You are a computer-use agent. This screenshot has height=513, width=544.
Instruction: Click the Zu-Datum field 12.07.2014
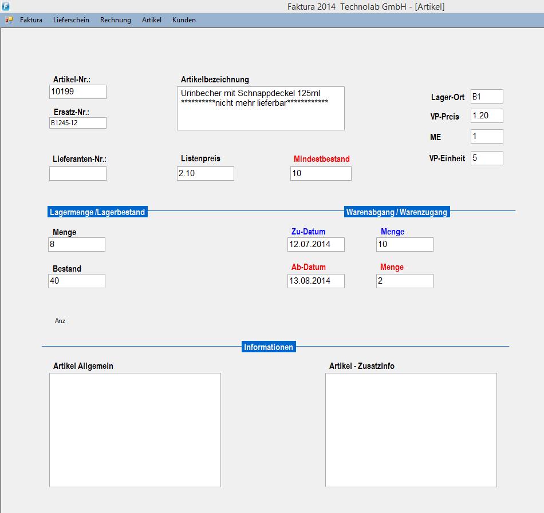pyautogui.click(x=316, y=245)
